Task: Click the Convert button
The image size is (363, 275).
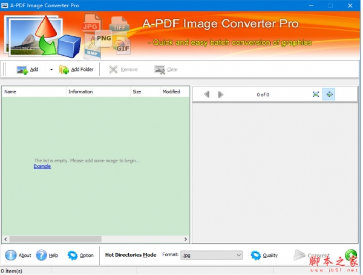Action: [x=312, y=255]
